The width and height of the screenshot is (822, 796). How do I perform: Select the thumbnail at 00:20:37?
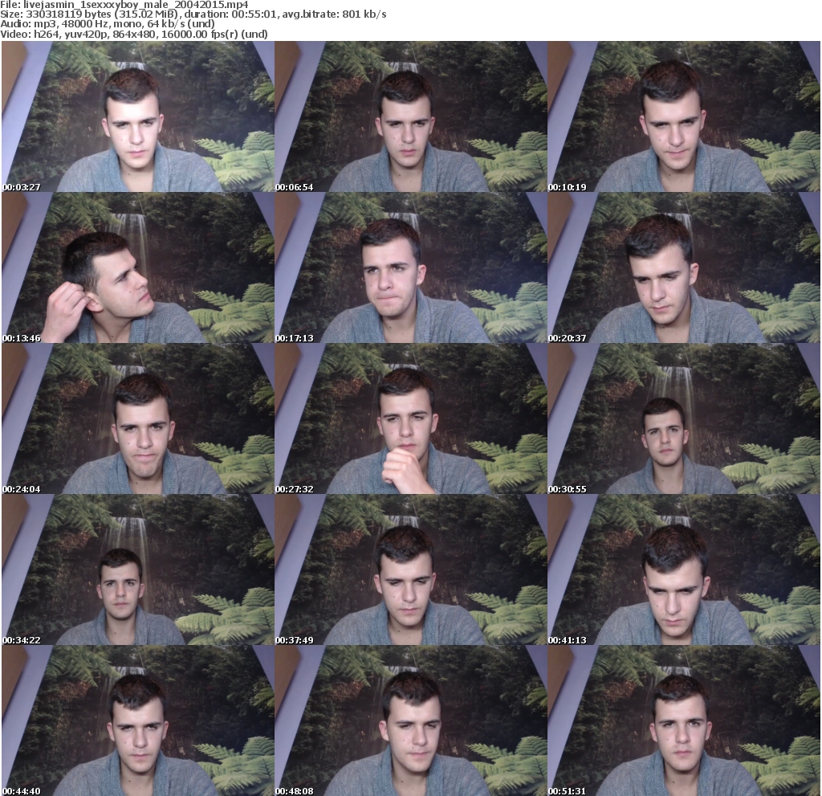tap(684, 267)
